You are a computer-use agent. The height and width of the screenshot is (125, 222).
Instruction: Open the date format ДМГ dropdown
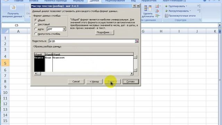point(64,29)
